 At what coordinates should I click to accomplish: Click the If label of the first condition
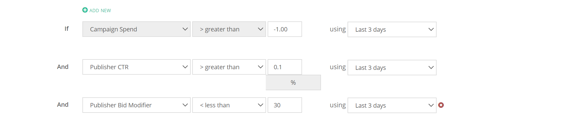[x=67, y=29]
